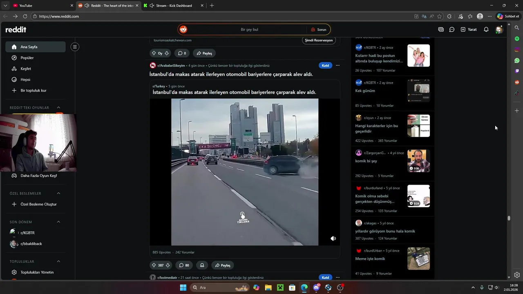Click the award icon under Istanbul post

202,265
